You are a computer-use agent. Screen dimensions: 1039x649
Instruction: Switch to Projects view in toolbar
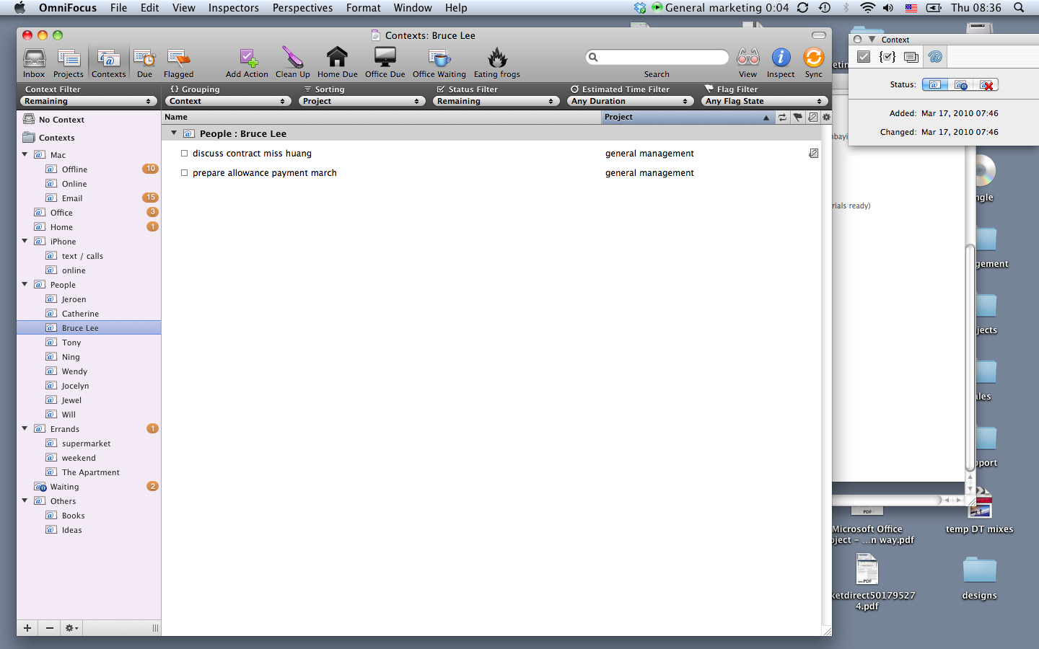point(69,63)
